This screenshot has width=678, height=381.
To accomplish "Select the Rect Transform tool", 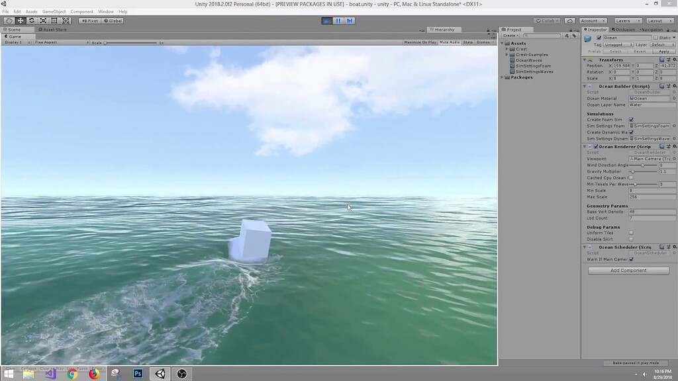I will (x=54, y=21).
